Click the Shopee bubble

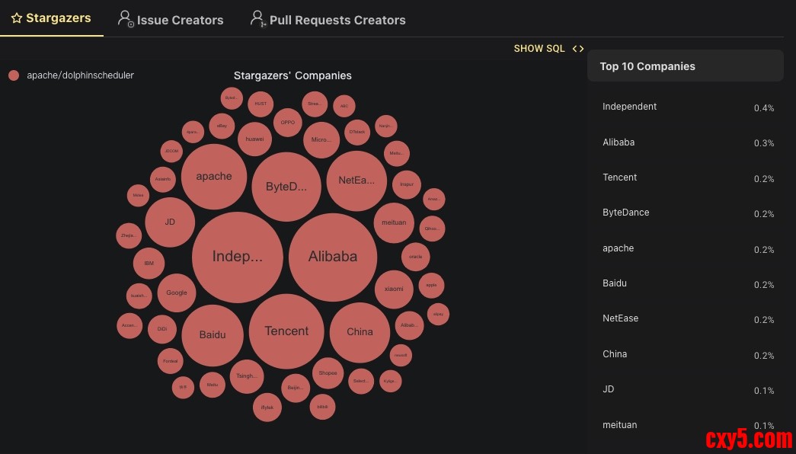[328, 372]
